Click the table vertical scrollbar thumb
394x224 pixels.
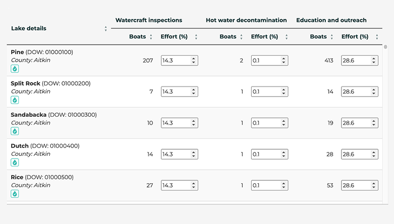[386, 47]
